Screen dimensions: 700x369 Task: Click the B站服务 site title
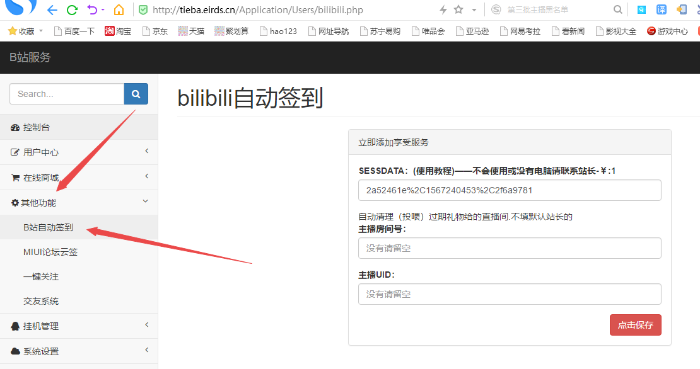pyautogui.click(x=30, y=57)
